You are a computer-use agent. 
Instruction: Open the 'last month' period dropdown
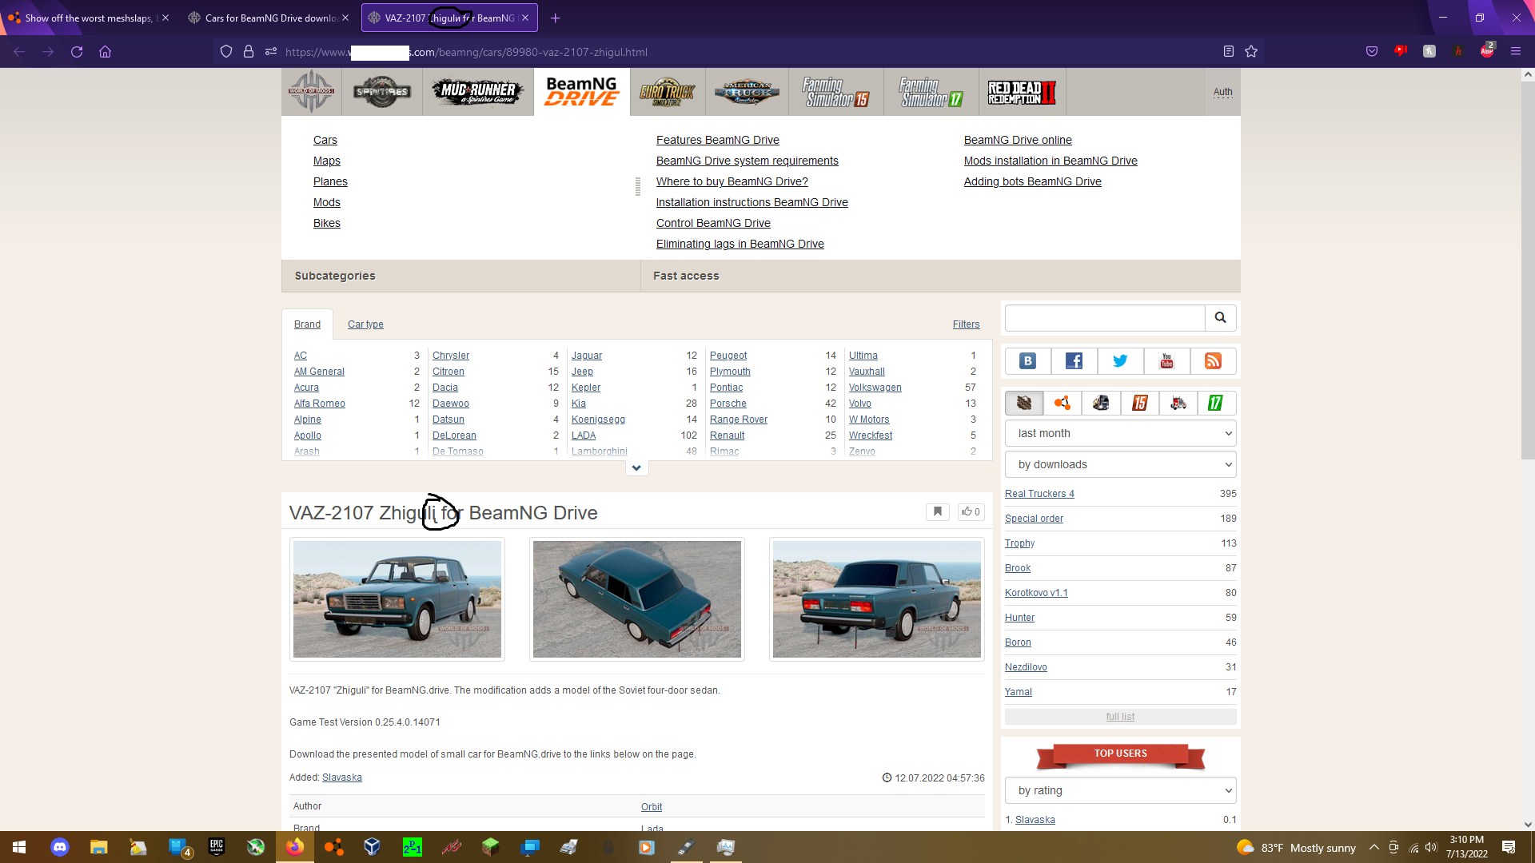[1121, 433]
